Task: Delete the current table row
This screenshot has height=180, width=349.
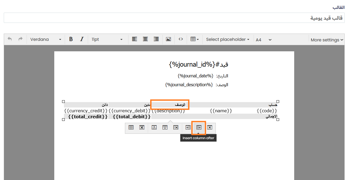Action: [175, 128]
